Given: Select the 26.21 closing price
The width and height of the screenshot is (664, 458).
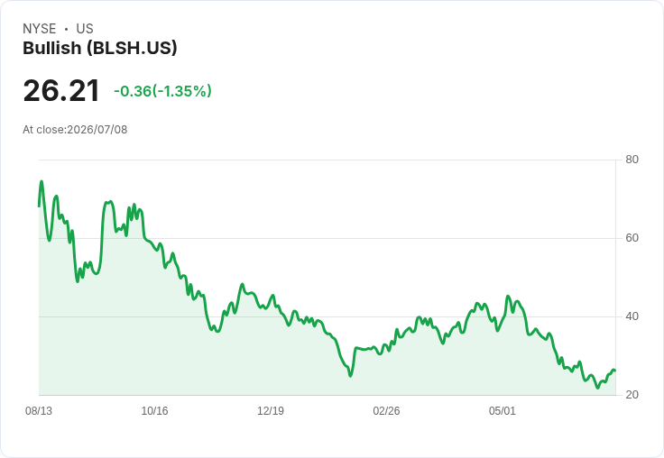Looking at the screenshot, I should point(61,90).
